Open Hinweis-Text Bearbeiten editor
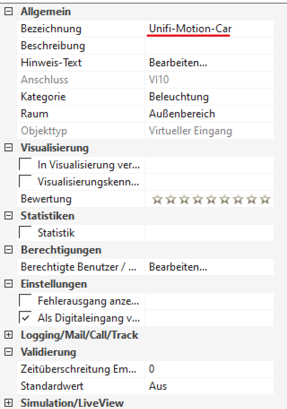This screenshot has height=409, width=287. [178, 63]
